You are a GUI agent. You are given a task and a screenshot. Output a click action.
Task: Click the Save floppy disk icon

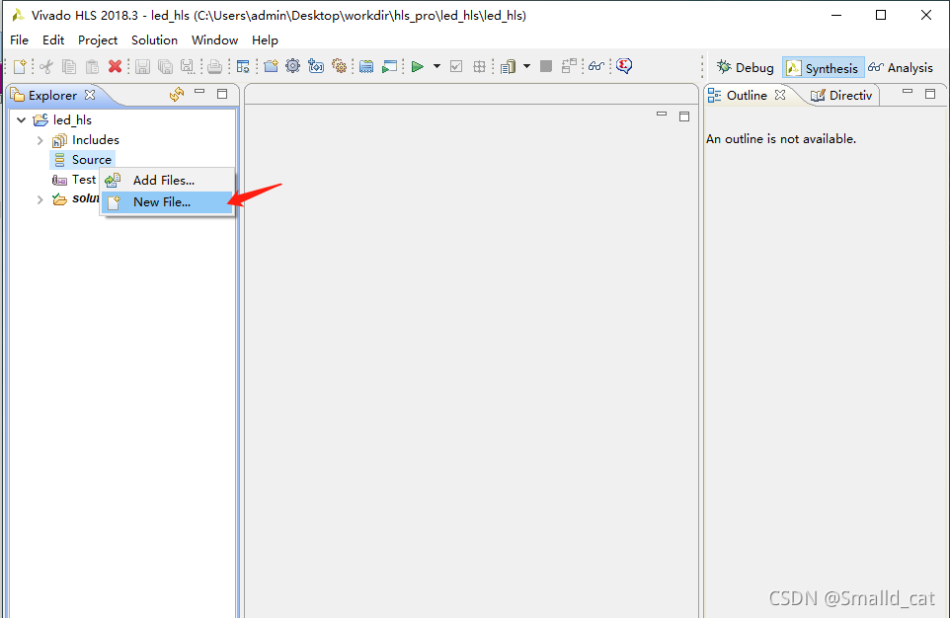pyautogui.click(x=142, y=66)
